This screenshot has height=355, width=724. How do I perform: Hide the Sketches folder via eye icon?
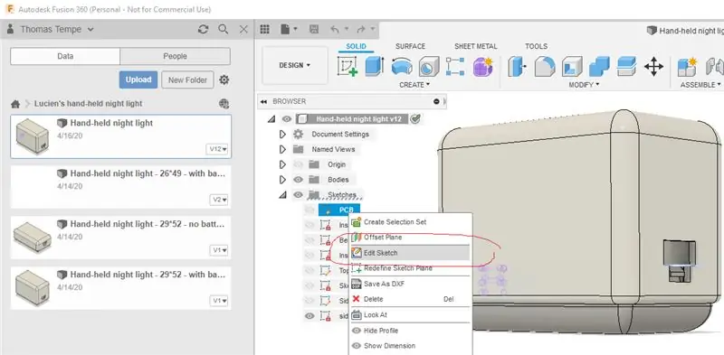(299, 194)
